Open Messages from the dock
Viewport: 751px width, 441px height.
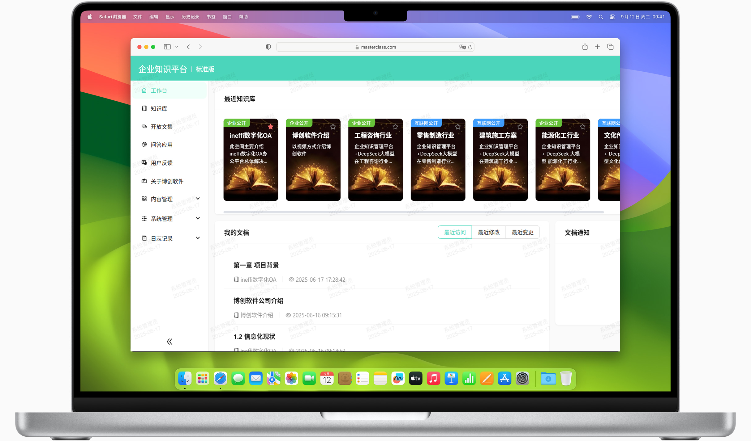pos(238,378)
